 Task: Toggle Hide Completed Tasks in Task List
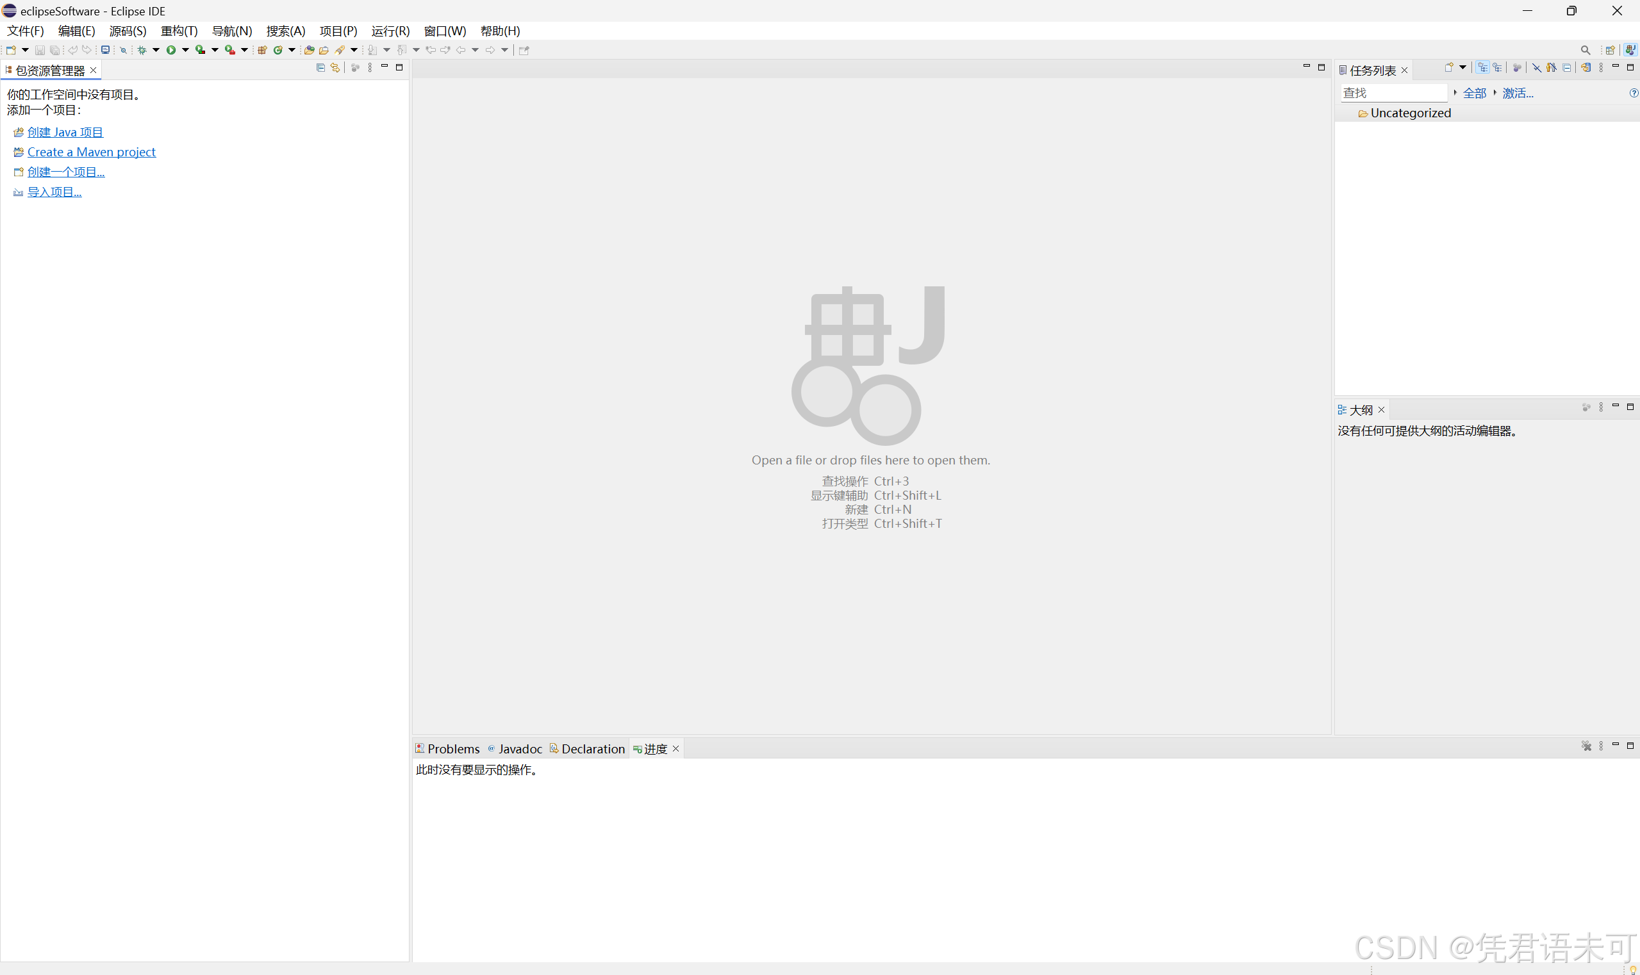1537,68
